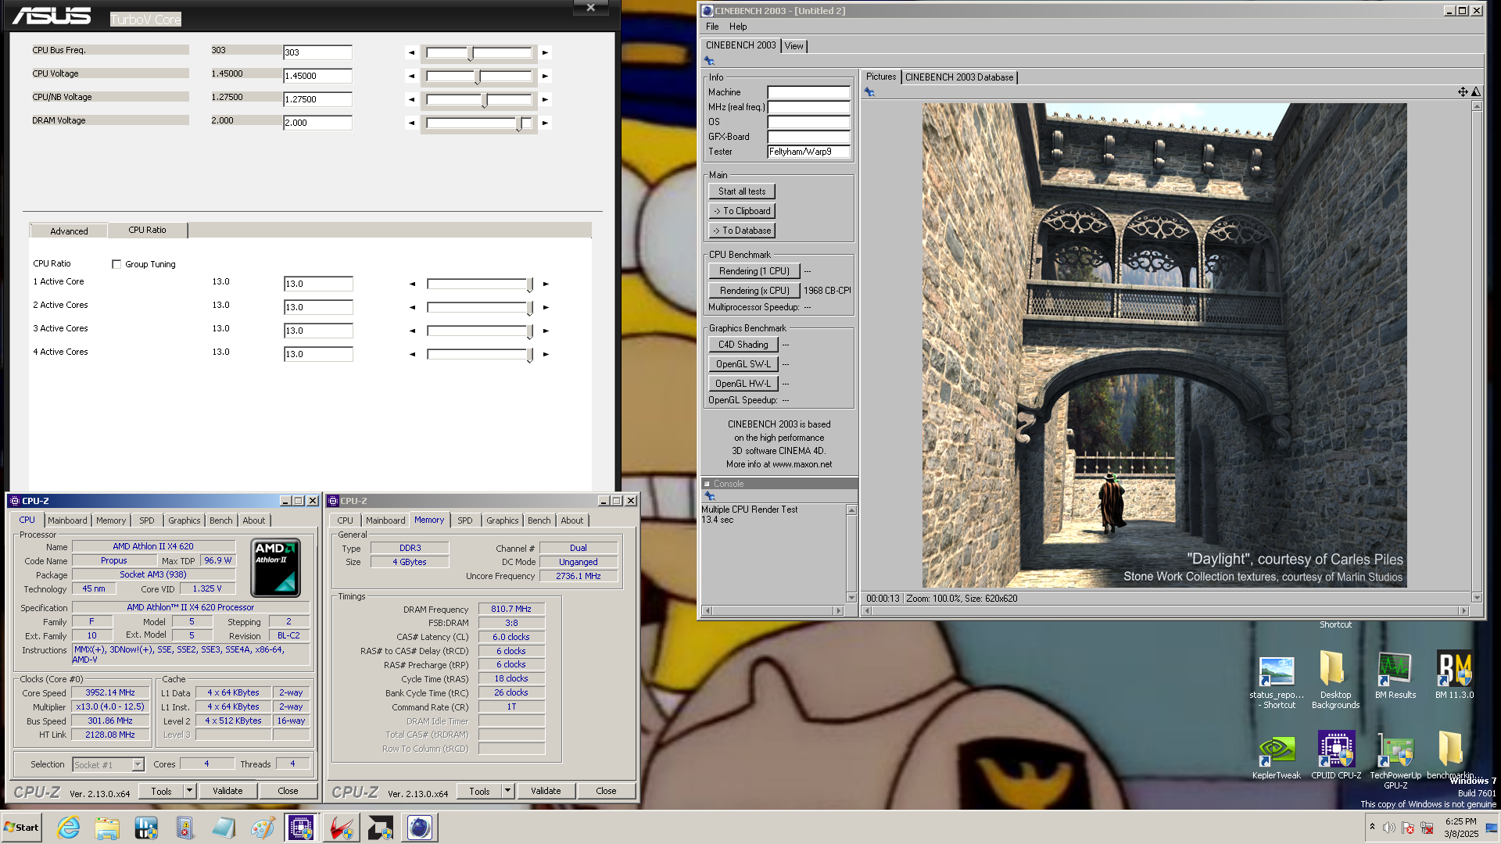Screen dimensions: 1501x844
Task: Run the OpenGL HW-L benchmark
Action: 743,384
